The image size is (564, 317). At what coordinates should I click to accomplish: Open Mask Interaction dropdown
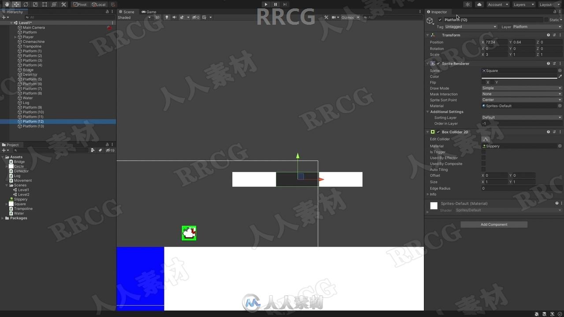pyautogui.click(x=522, y=94)
